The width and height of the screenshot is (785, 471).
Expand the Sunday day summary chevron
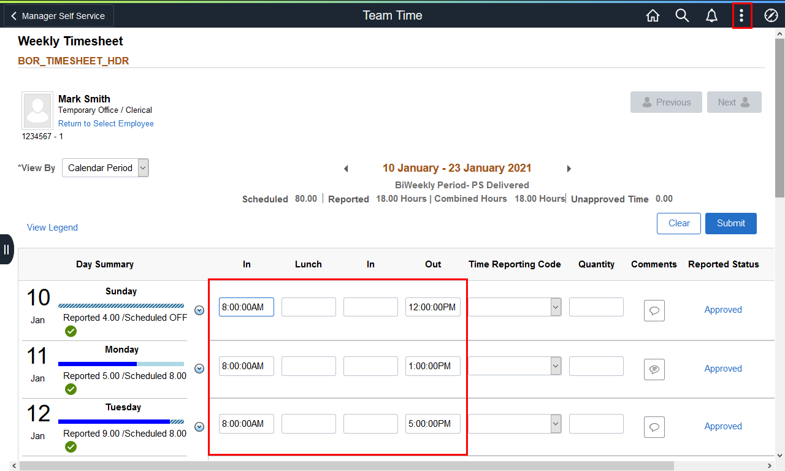tap(199, 310)
